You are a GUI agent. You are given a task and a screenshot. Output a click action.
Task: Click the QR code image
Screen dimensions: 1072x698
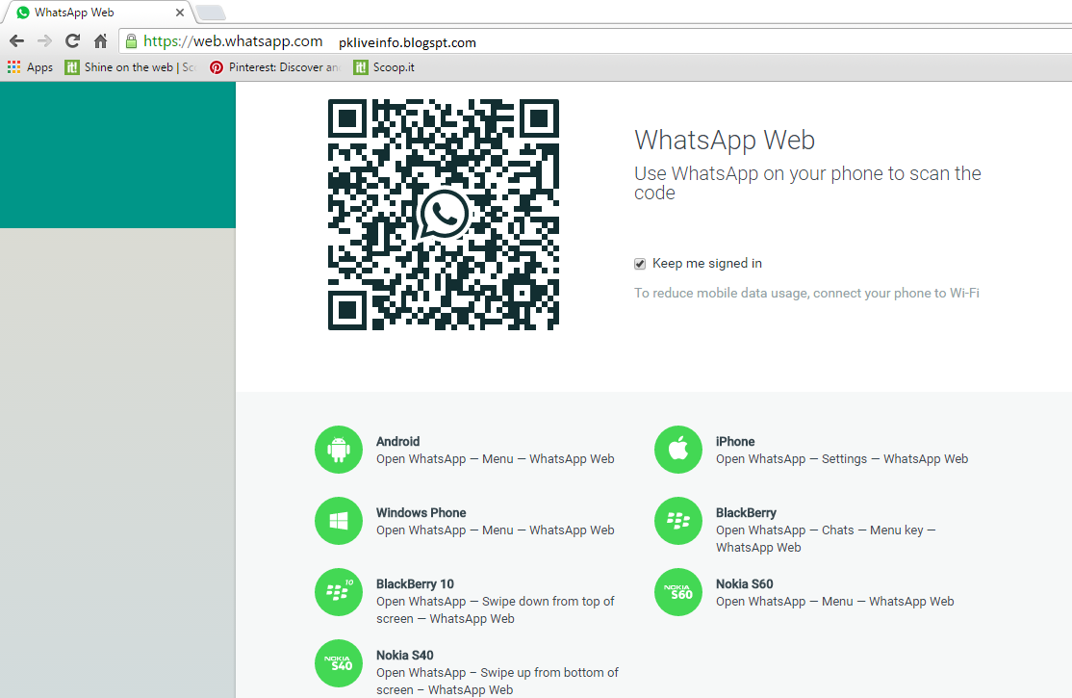tap(444, 214)
